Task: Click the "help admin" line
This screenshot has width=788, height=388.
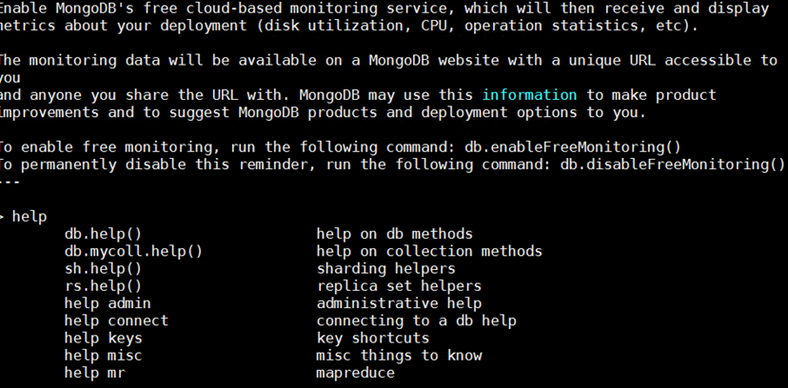Action: click(108, 303)
